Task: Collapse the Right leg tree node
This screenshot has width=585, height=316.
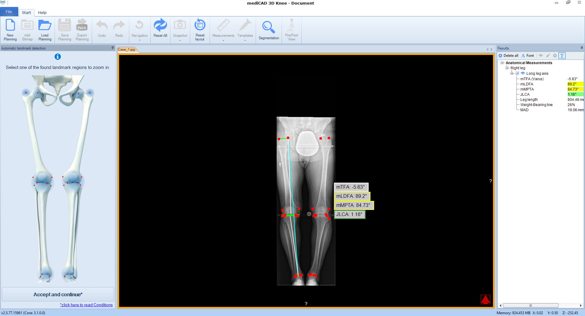Action: 507,68
